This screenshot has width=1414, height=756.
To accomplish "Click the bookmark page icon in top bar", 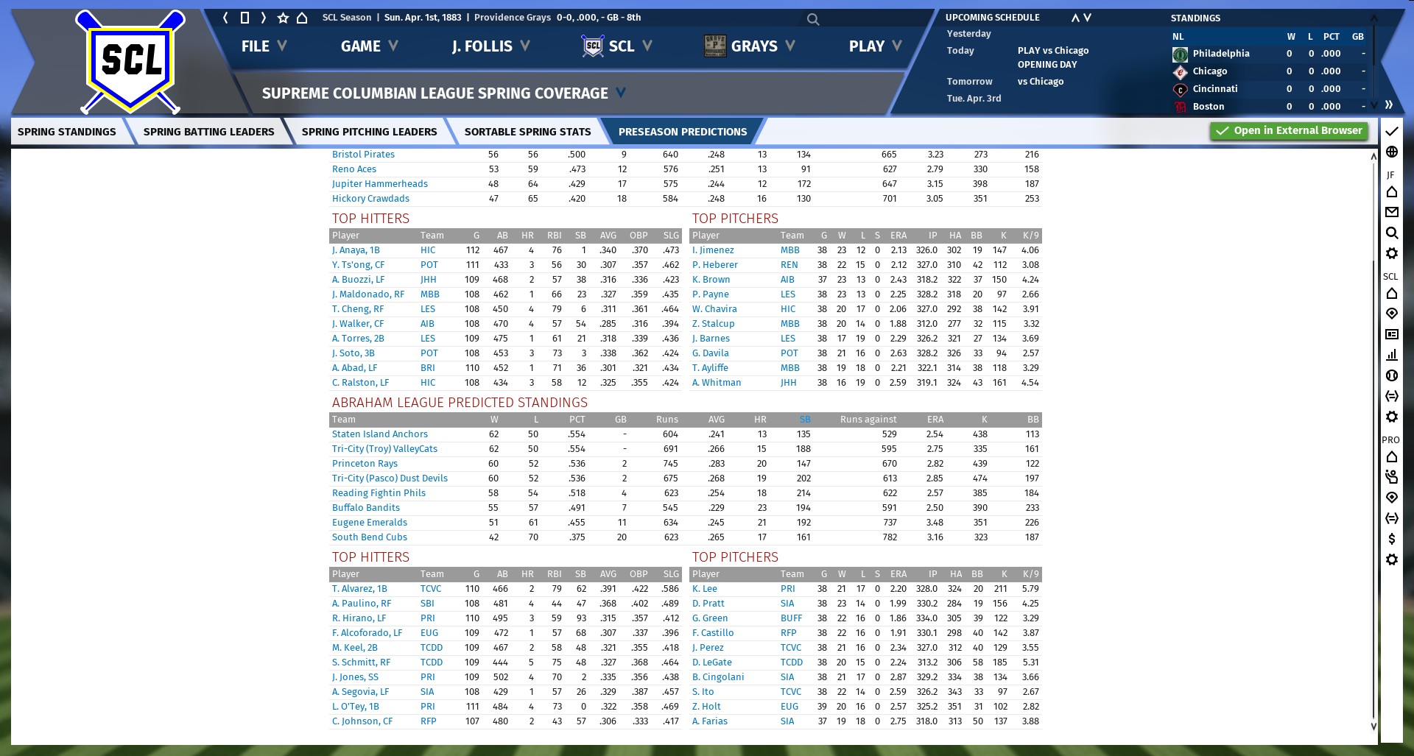I will pyautogui.click(x=245, y=18).
